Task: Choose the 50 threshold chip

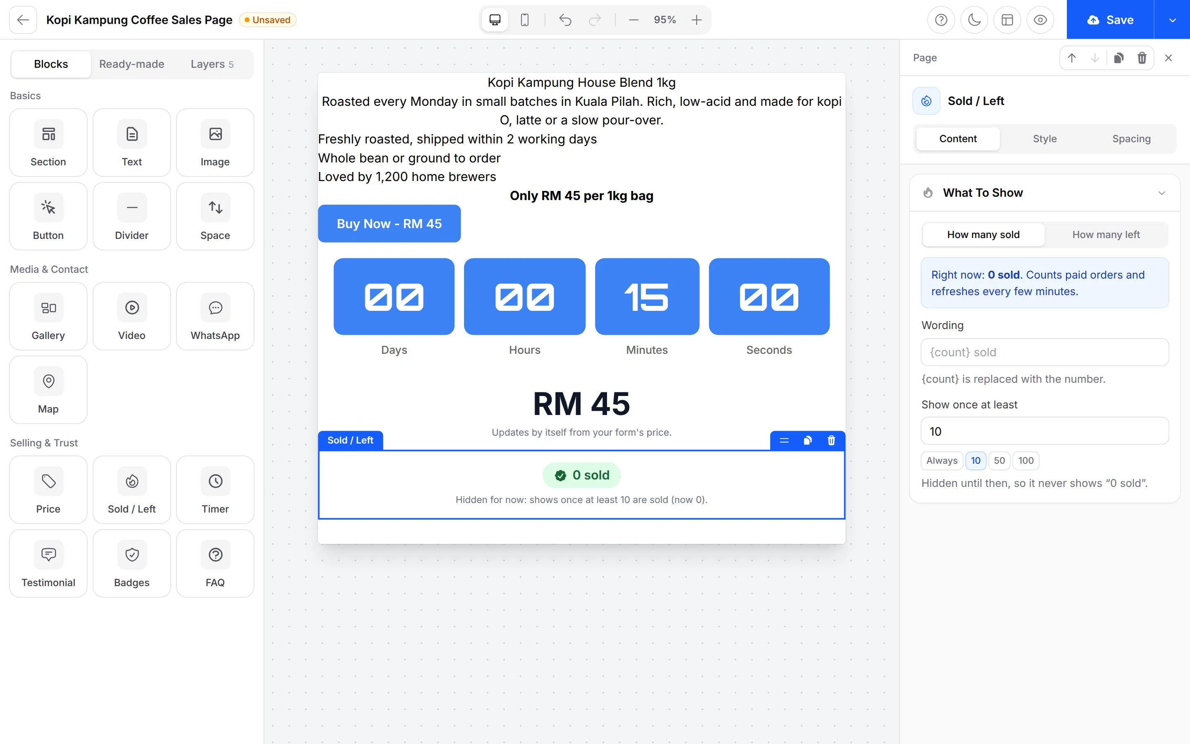Action: click(999, 460)
